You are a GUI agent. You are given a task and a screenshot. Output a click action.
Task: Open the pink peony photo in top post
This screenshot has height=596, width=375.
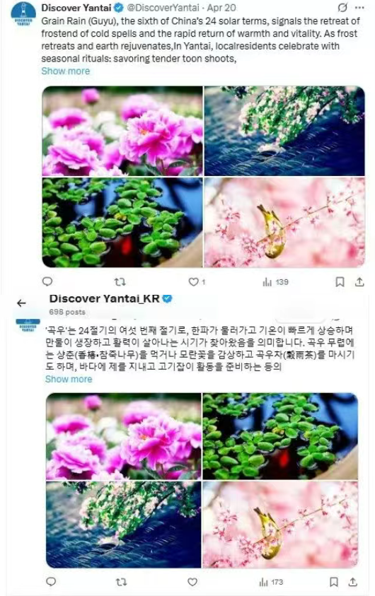pos(122,131)
